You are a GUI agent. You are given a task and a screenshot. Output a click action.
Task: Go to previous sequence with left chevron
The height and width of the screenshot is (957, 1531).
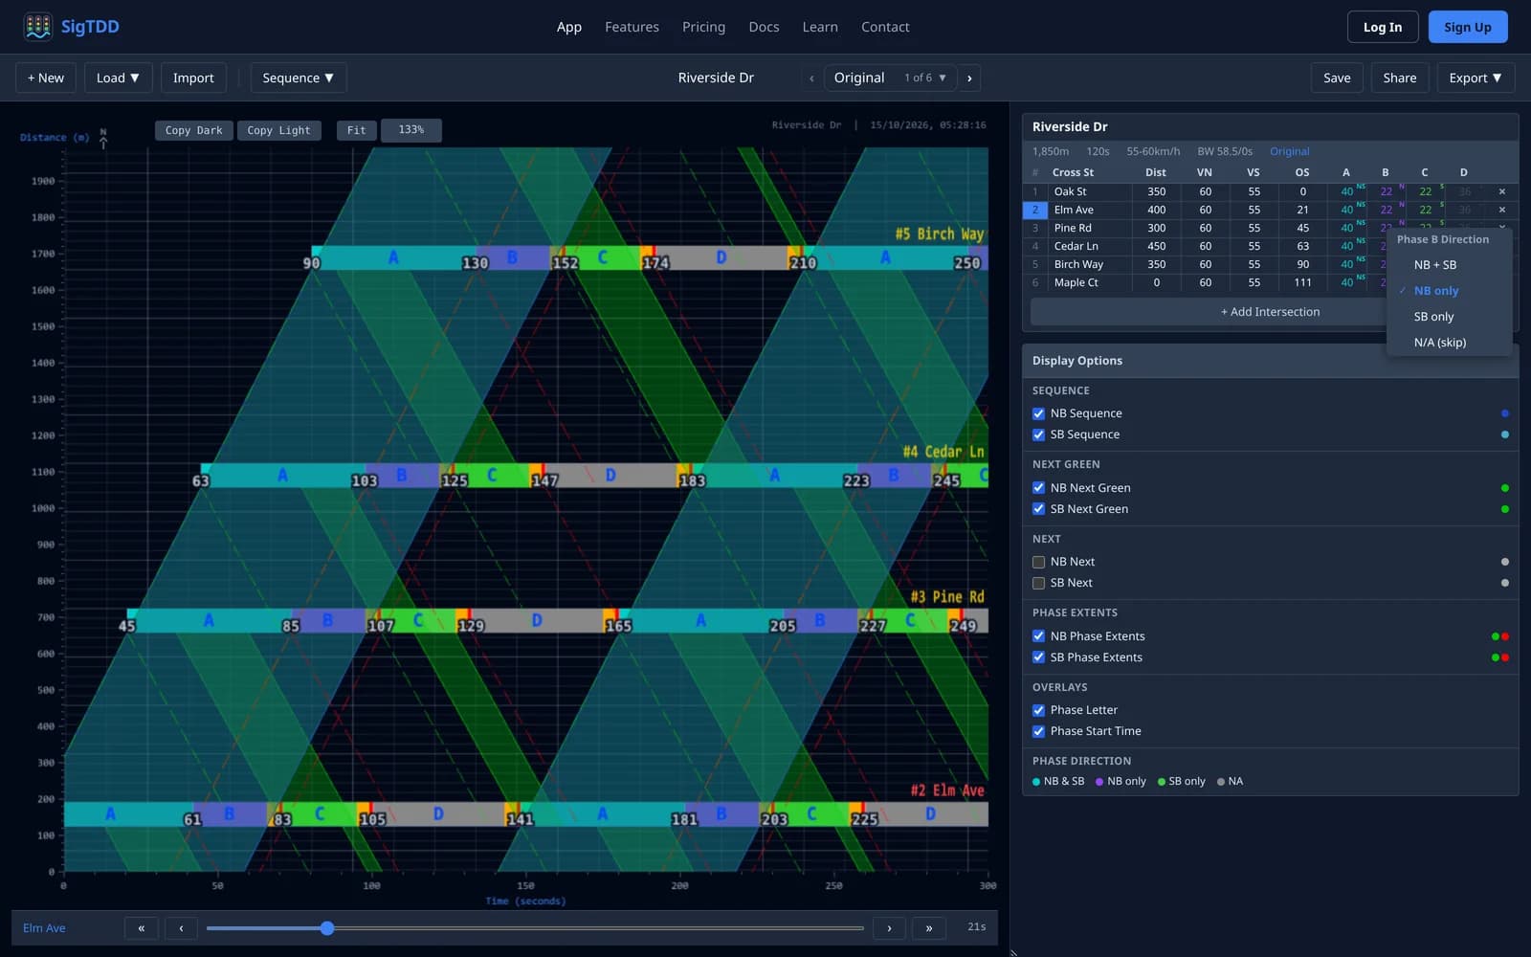coord(811,78)
